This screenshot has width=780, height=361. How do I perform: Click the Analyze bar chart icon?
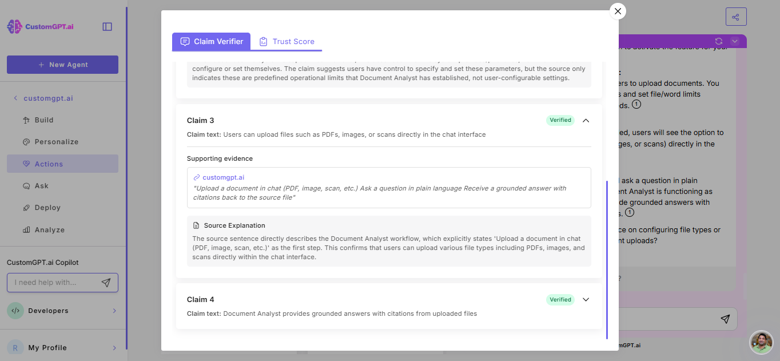[26, 230]
